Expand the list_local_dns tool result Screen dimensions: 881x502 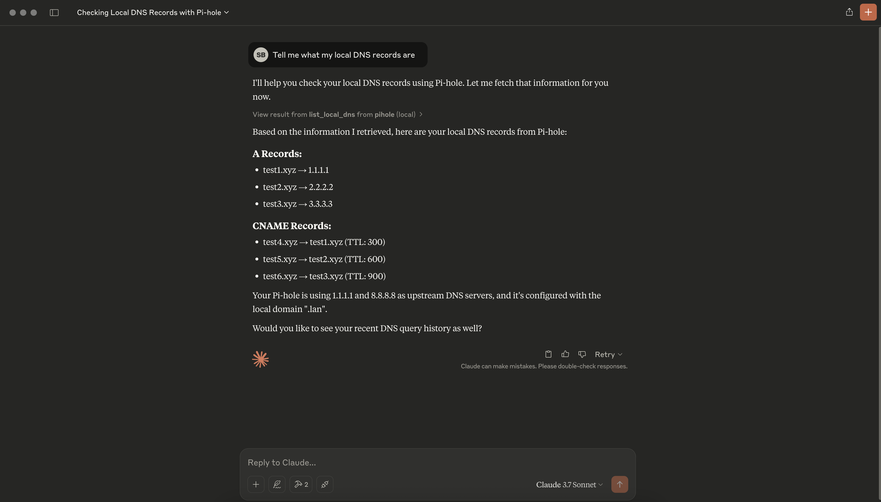(x=337, y=114)
